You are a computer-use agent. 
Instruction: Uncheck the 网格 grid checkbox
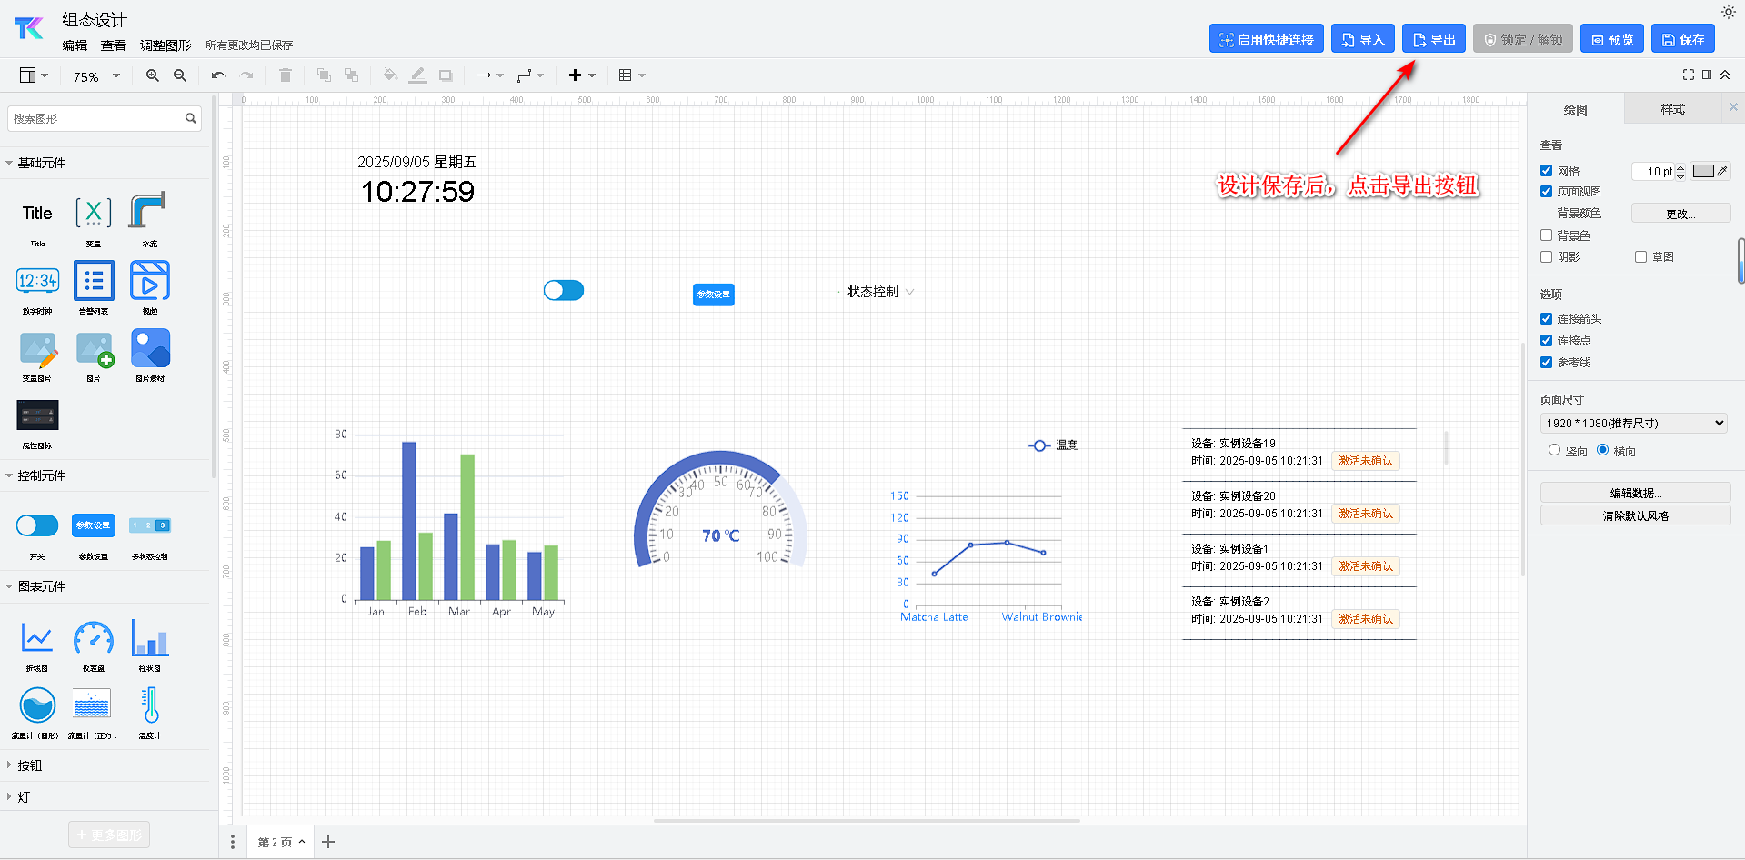click(1546, 171)
